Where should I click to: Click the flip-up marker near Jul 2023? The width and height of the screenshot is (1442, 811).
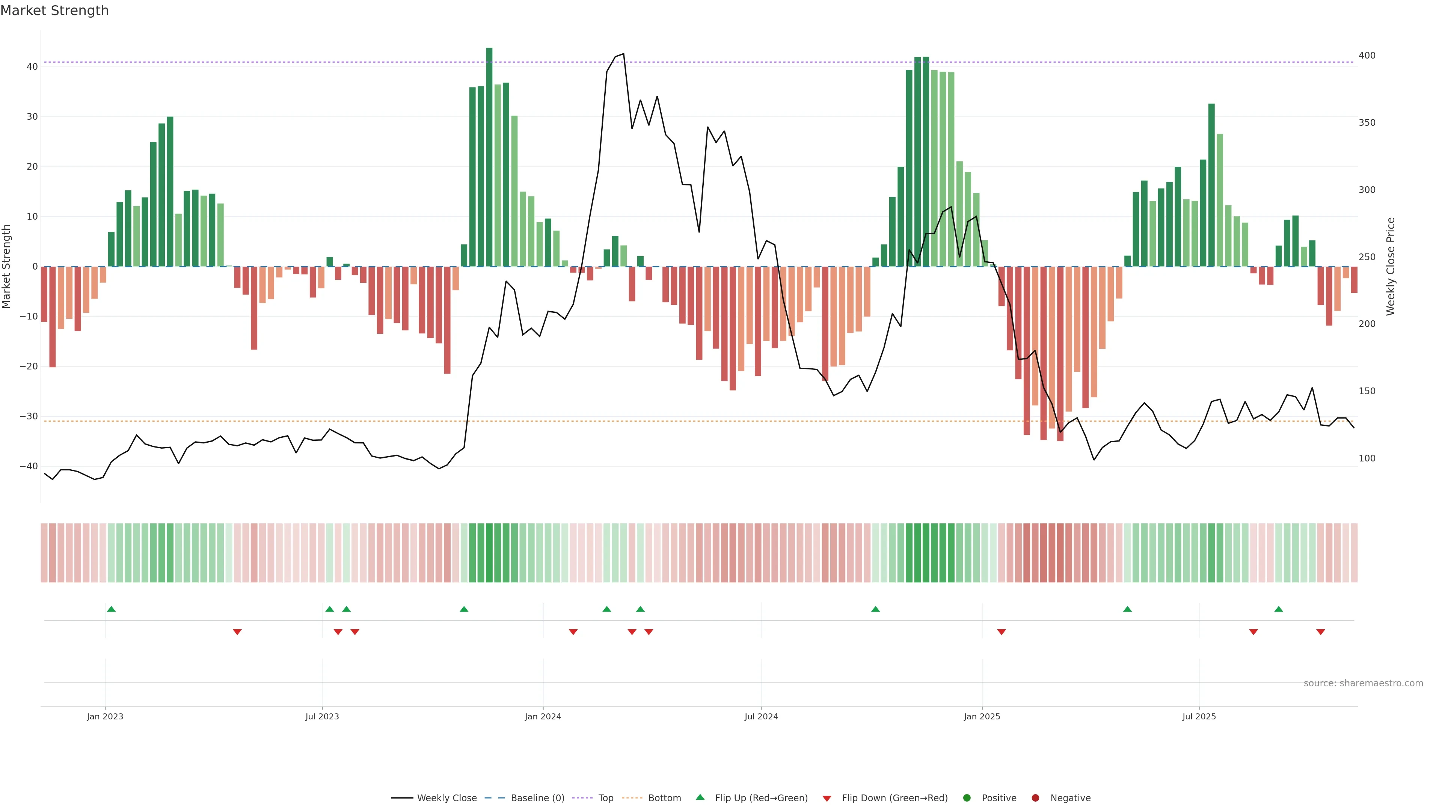(x=330, y=609)
